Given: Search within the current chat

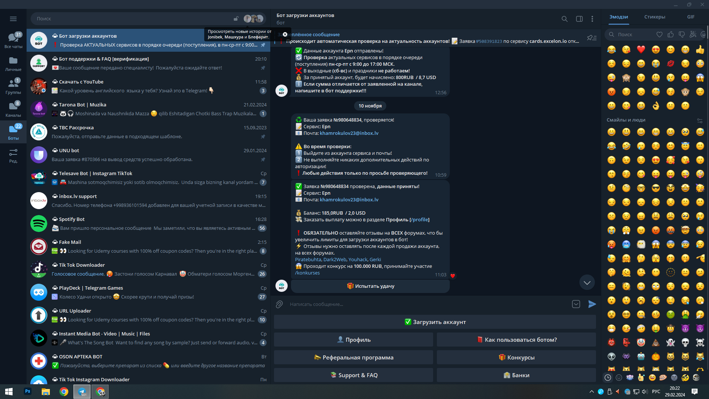Looking at the screenshot, I should 564,19.
